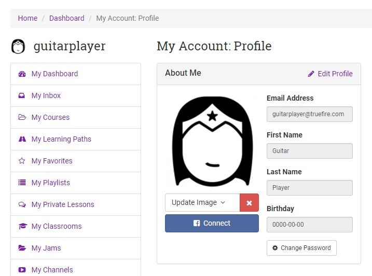Click the My Favorites star icon

22,161
